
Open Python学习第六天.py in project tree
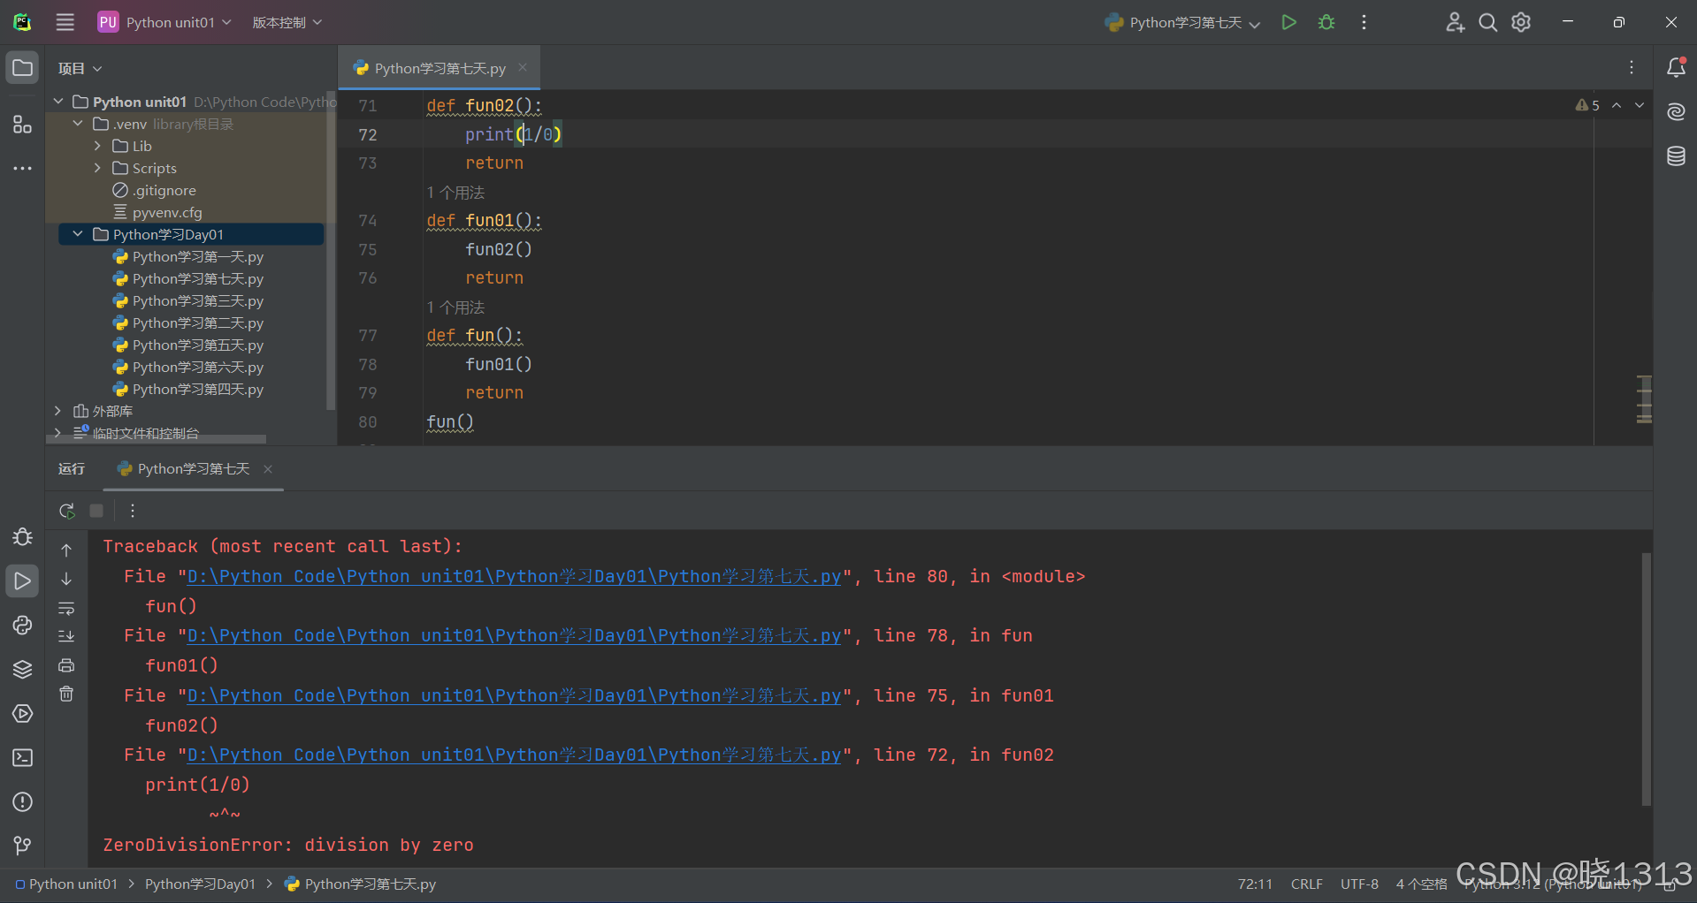[x=188, y=367]
